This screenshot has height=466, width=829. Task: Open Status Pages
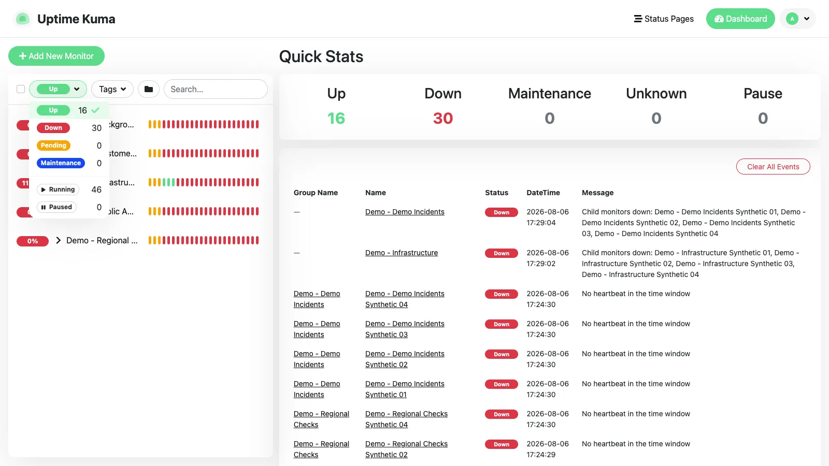(x=664, y=19)
